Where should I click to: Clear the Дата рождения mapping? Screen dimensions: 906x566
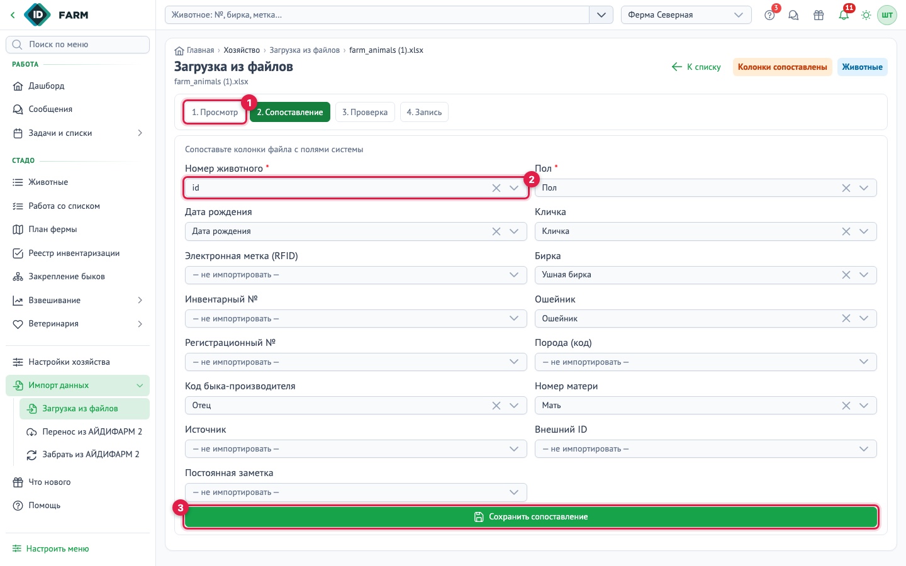[496, 231]
